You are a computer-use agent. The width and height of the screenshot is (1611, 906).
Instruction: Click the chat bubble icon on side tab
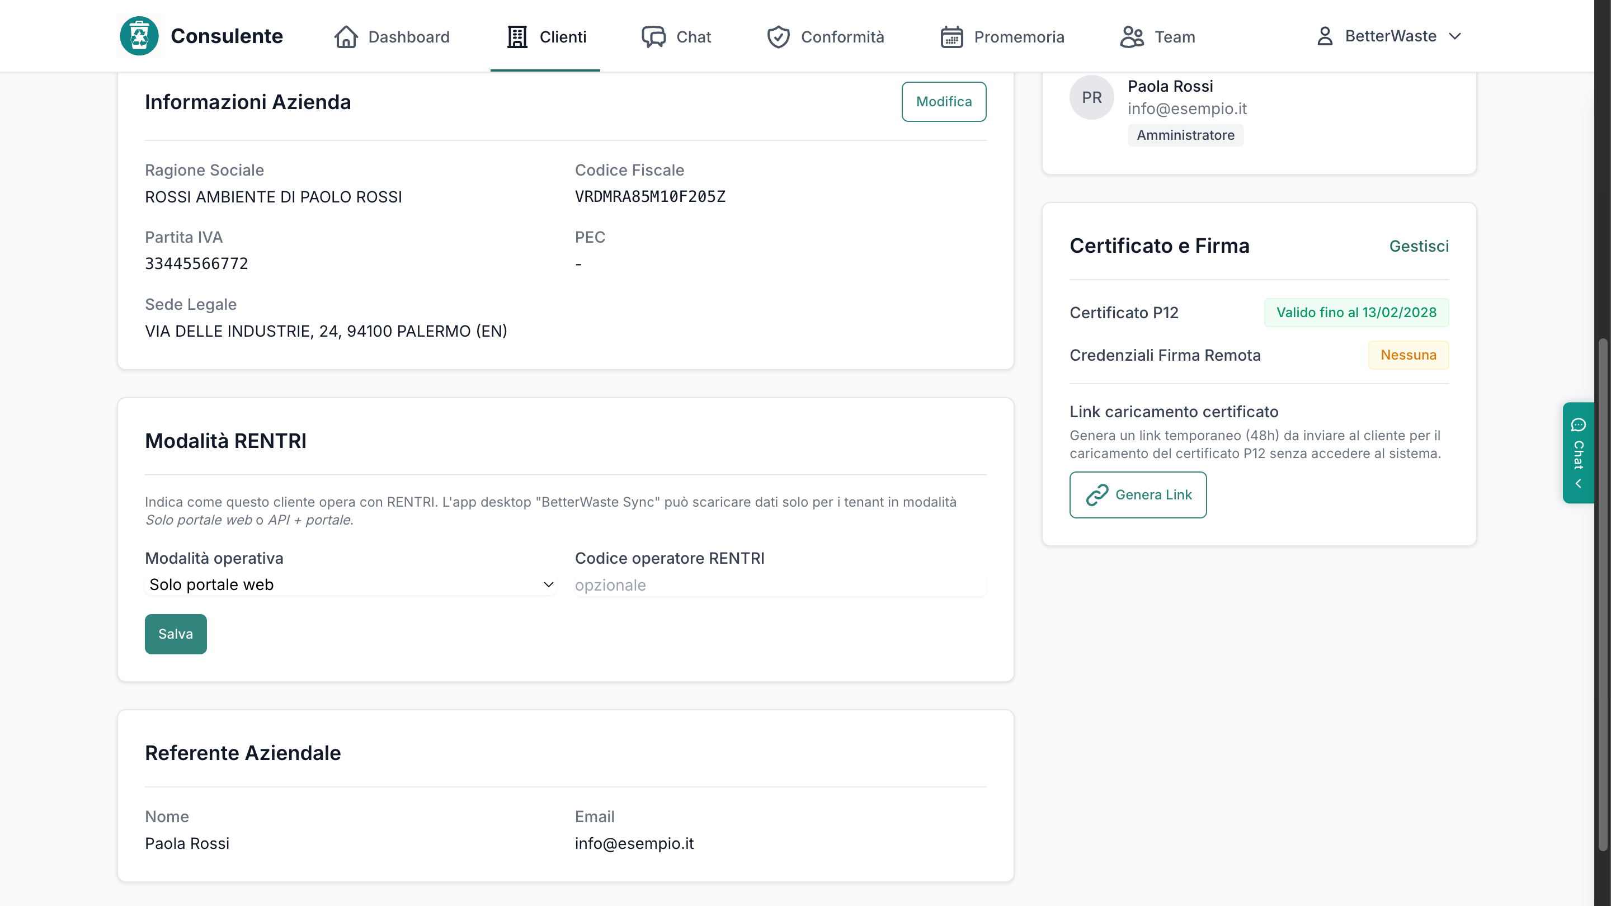[x=1578, y=425]
